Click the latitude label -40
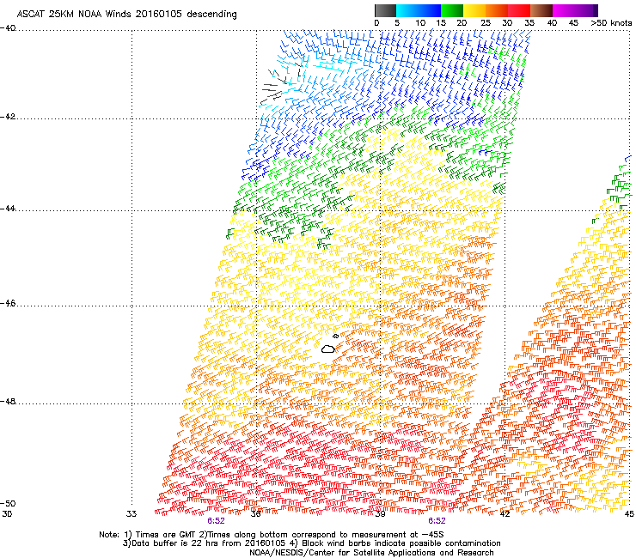The height and width of the screenshot is (558, 636). [x=8, y=28]
